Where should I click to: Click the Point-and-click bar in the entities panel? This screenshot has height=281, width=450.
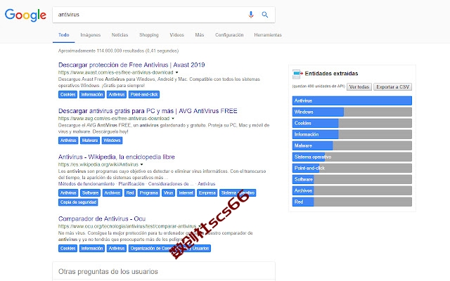click(352, 168)
